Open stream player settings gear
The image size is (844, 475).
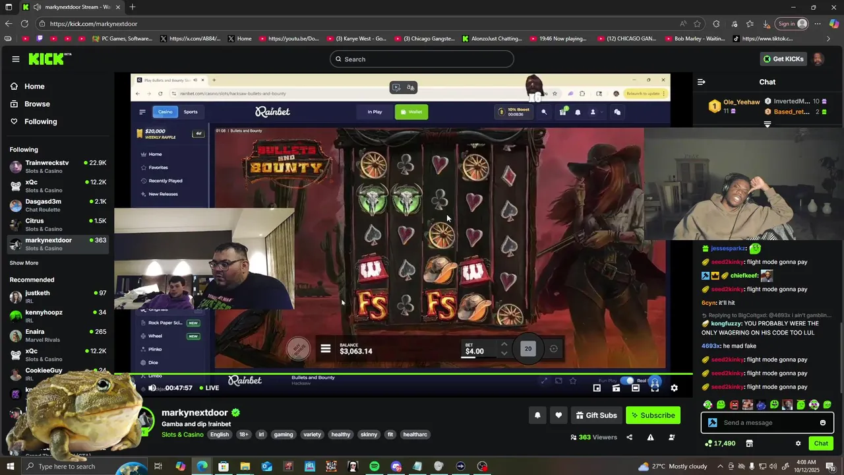point(674,388)
